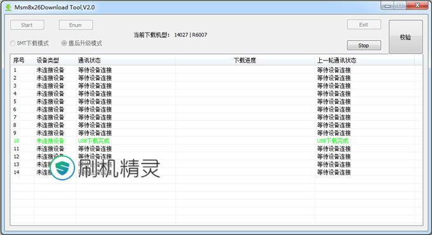Click the Stop button
The image size is (432, 235).
click(x=364, y=45)
